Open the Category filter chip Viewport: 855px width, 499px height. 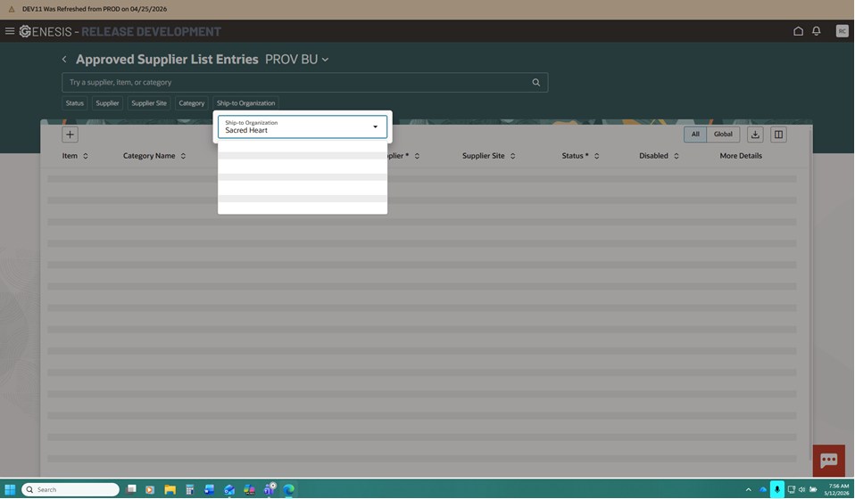pyautogui.click(x=191, y=102)
